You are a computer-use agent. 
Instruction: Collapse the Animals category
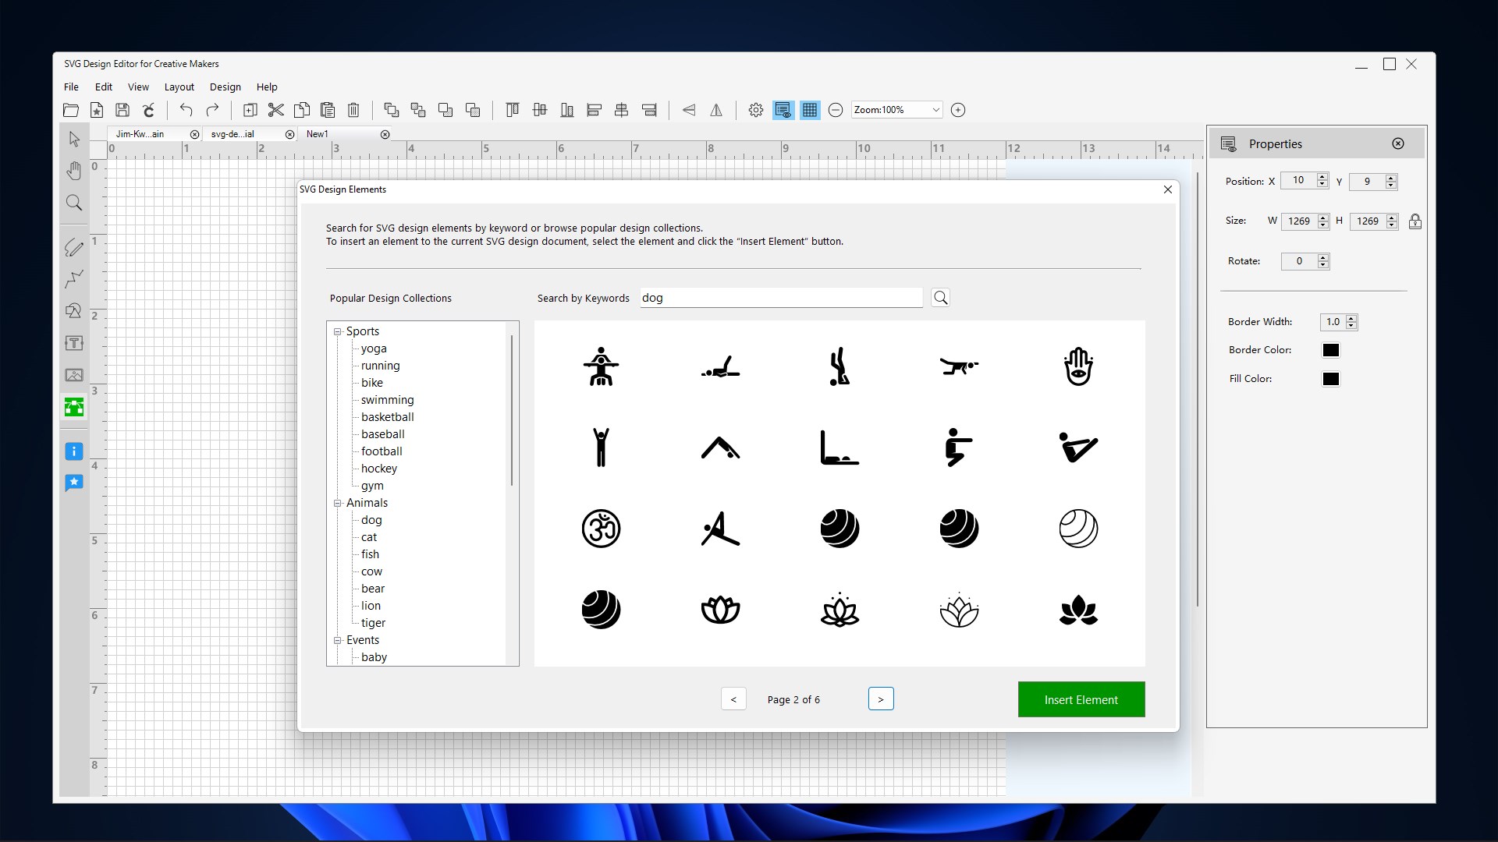click(339, 503)
